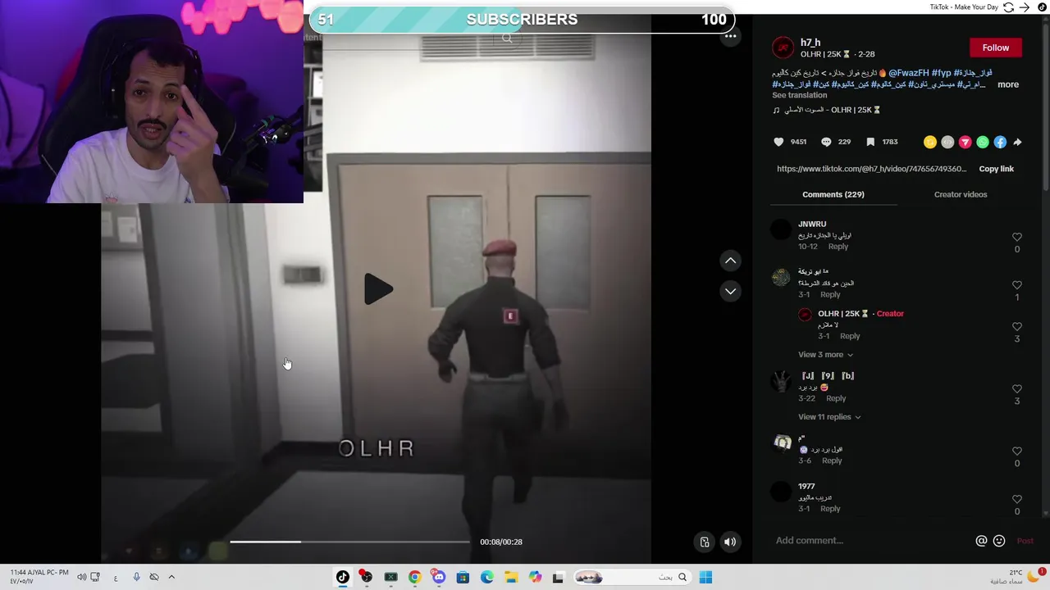Open the three-dots menu above the video

[730, 36]
